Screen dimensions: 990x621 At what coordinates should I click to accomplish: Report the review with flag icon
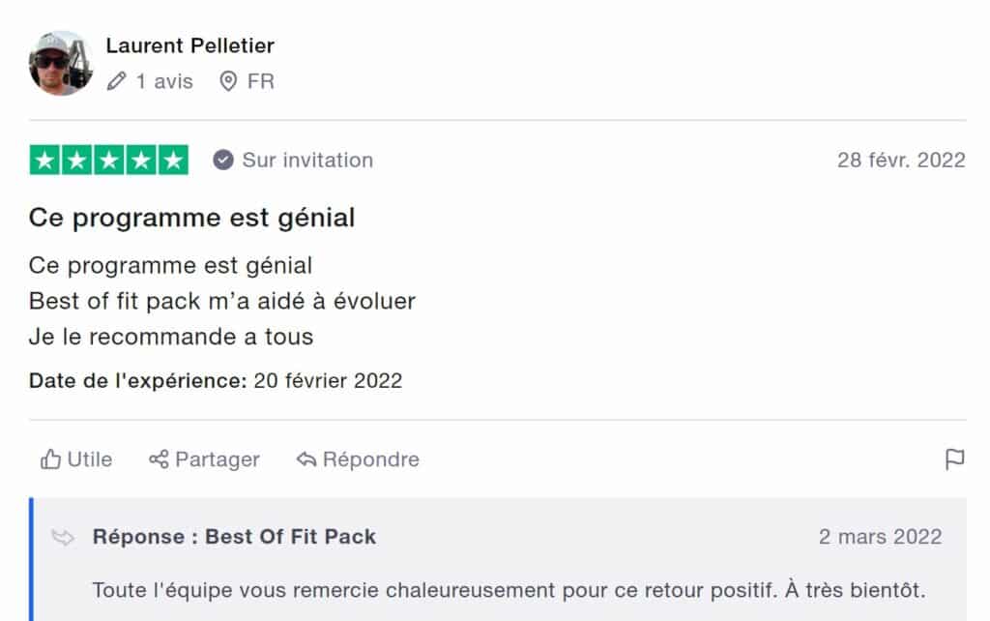[x=954, y=460]
